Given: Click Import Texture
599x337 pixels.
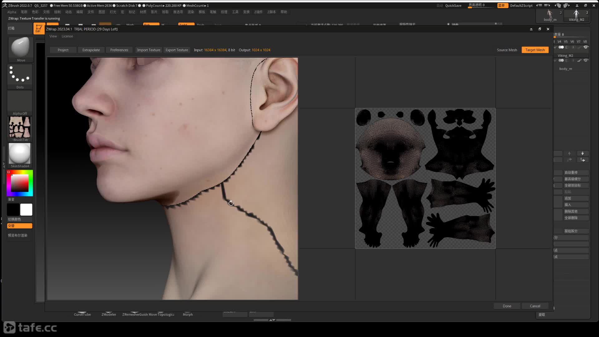Looking at the screenshot, I should click(x=149, y=50).
